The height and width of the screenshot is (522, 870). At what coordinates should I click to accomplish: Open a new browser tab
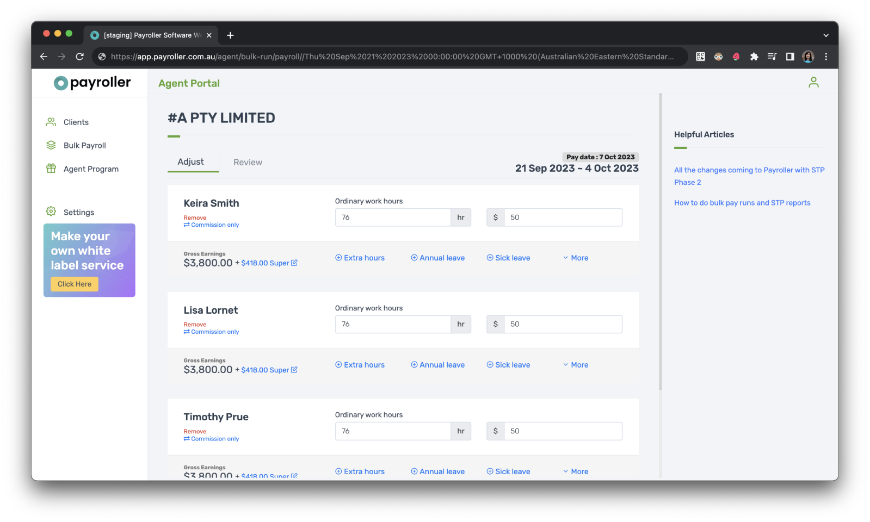pos(230,35)
